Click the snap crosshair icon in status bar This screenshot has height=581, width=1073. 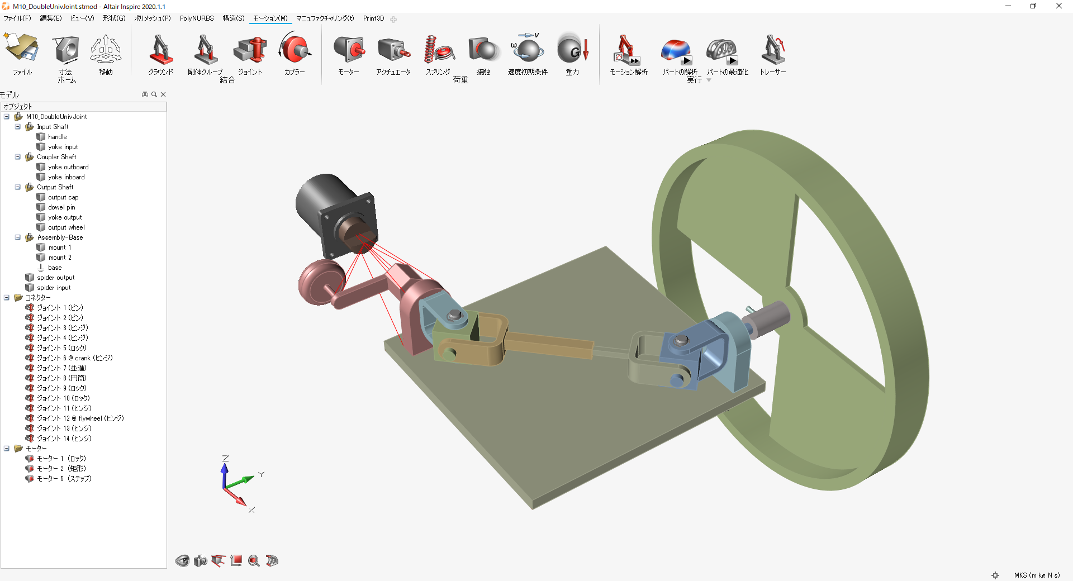995,575
